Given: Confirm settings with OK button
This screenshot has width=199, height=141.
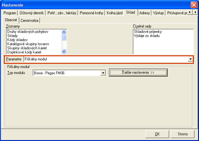Looking at the screenshot, I should [157, 134].
